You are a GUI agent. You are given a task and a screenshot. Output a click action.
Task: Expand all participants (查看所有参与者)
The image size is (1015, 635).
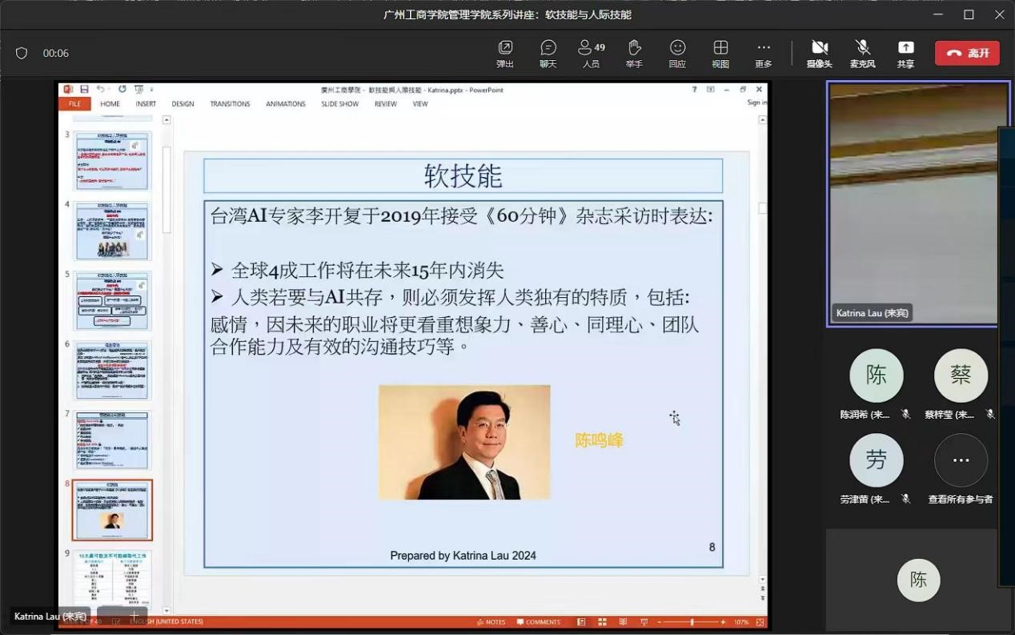pyautogui.click(x=961, y=461)
